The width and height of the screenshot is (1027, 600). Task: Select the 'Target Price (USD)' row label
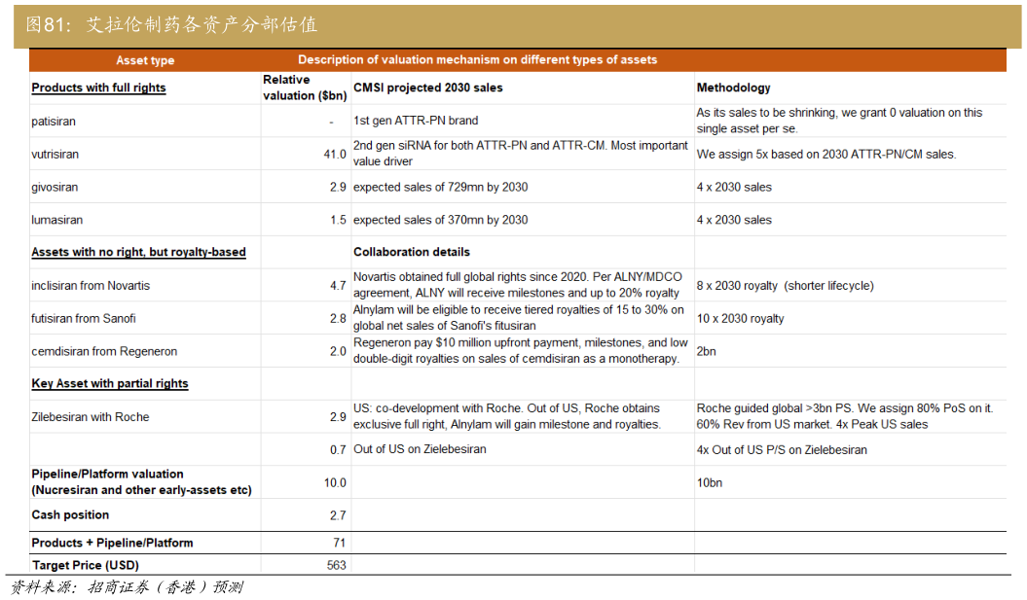point(85,565)
